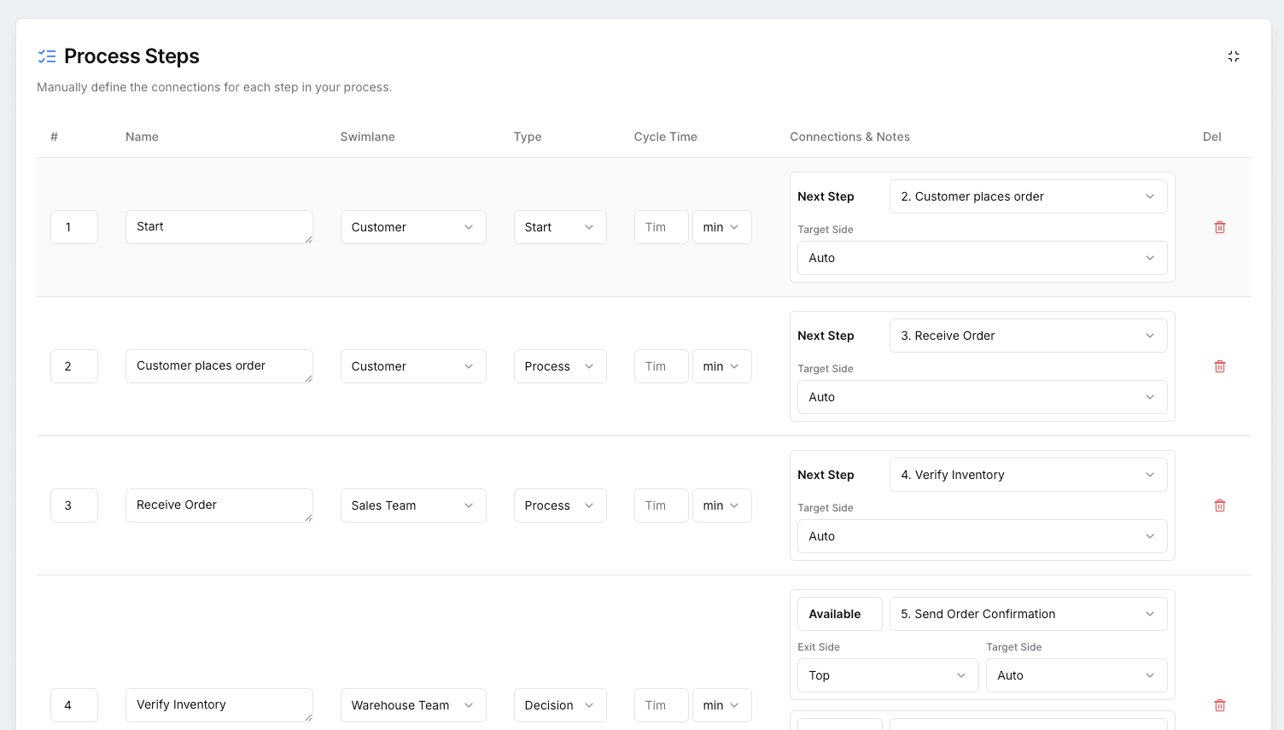Open Exit Side dropdown showing Top
1284x730 pixels.
click(888, 675)
